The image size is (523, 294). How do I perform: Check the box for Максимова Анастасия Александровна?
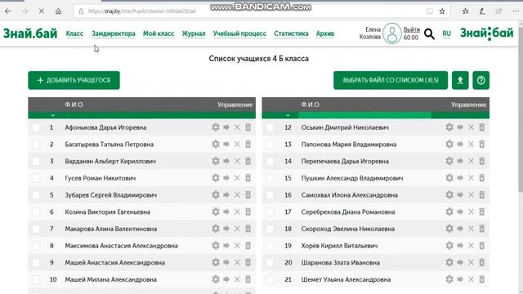click(x=36, y=246)
